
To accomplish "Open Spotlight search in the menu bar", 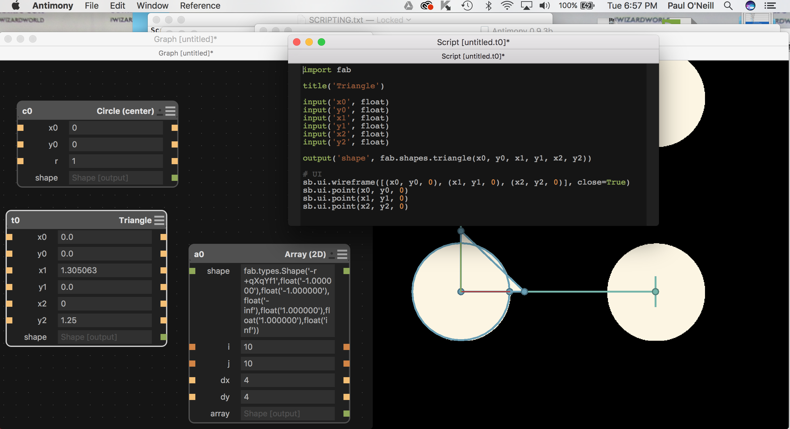I will click(728, 6).
